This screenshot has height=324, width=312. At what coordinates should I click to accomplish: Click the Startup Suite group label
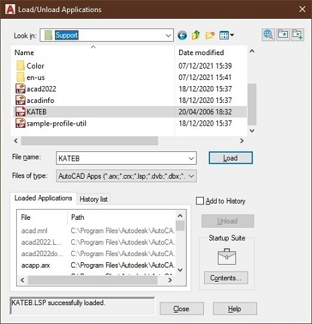click(x=227, y=238)
